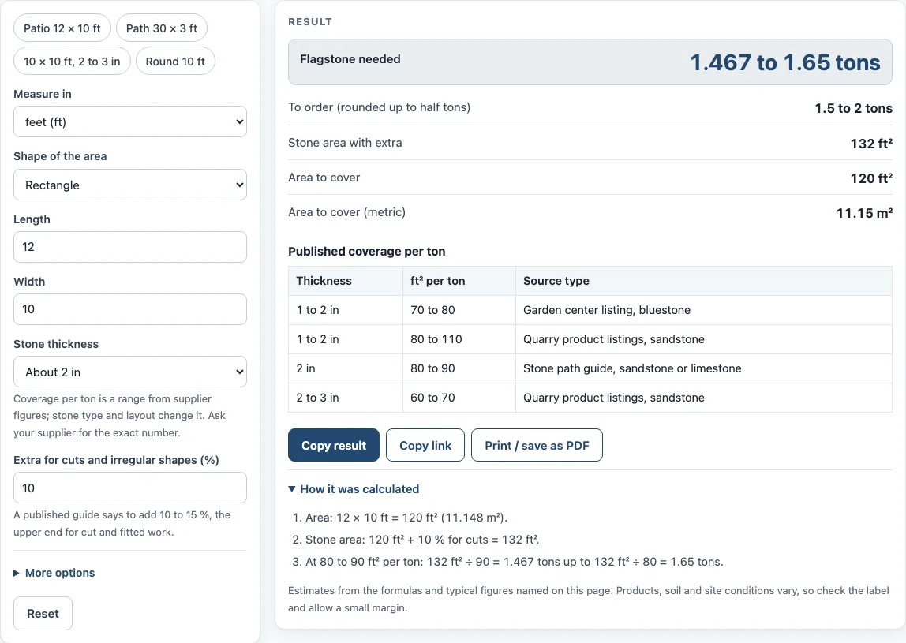
Task: Focus the Length input field
Action: point(130,247)
